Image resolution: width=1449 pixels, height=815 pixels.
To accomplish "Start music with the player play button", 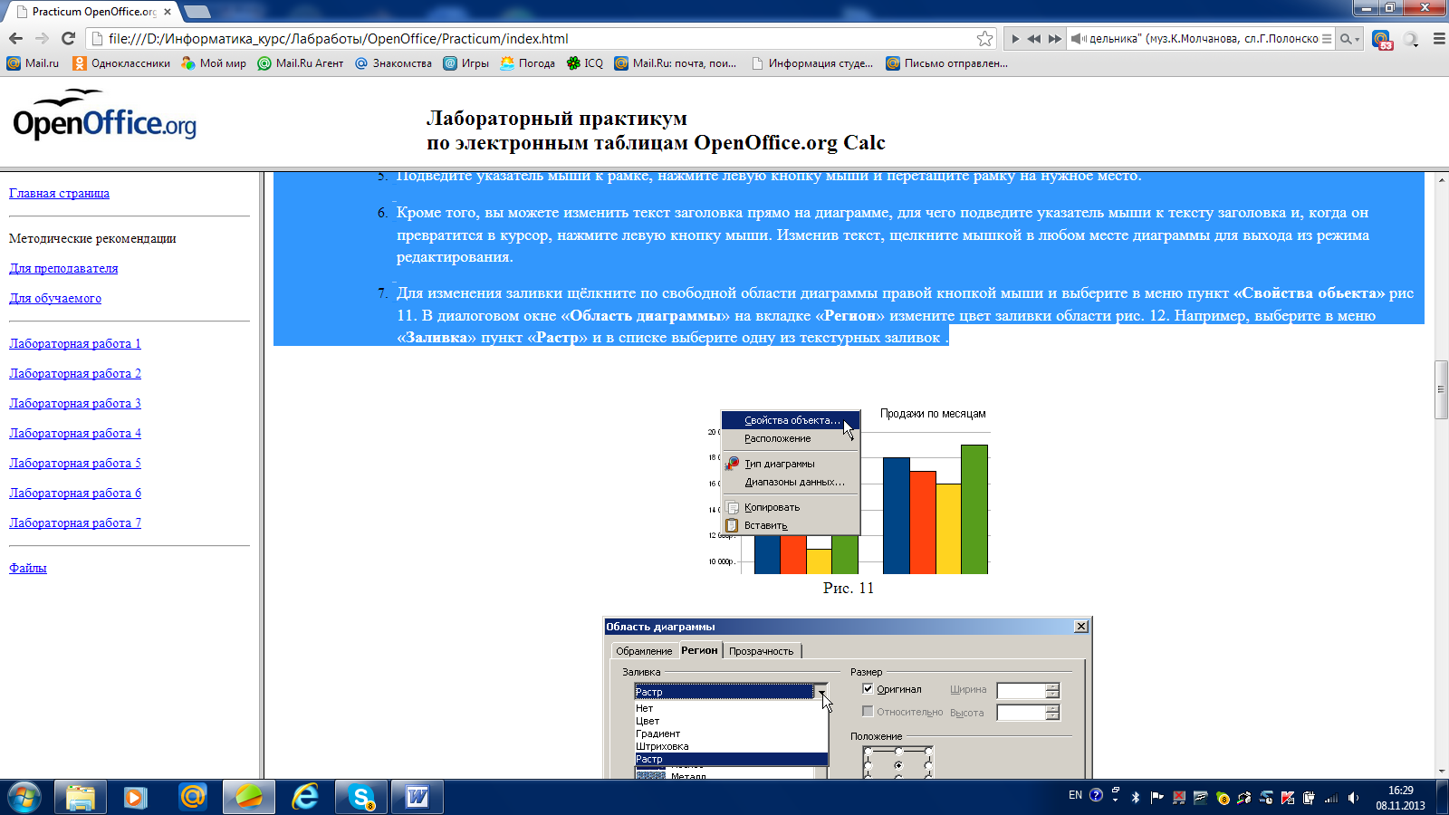I will 1015,39.
